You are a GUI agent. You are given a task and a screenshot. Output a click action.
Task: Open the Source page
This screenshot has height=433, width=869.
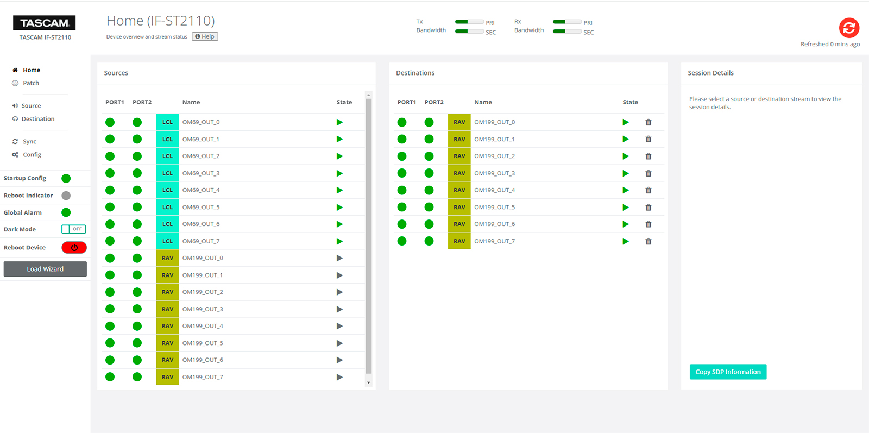[31, 106]
